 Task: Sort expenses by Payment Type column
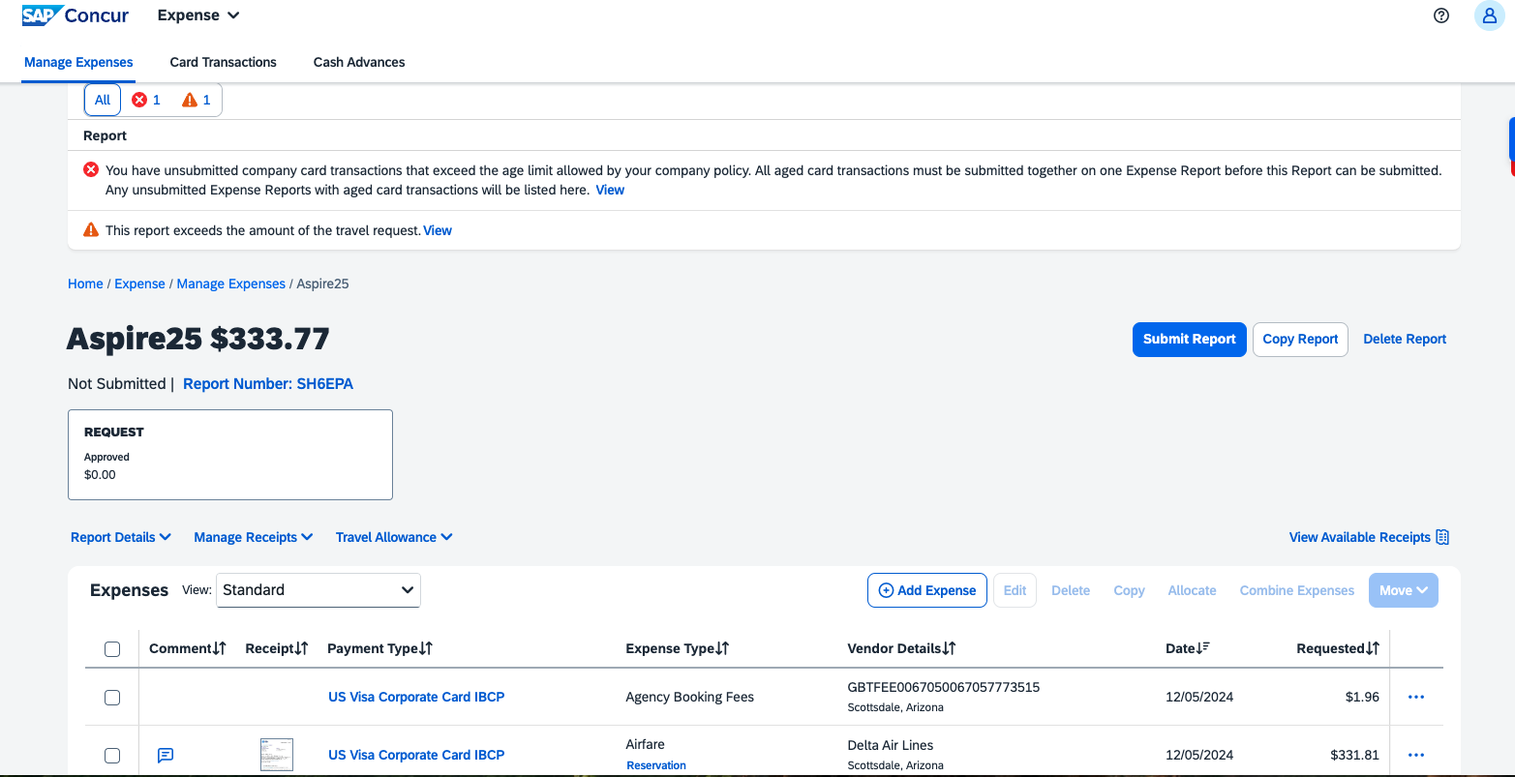click(380, 648)
